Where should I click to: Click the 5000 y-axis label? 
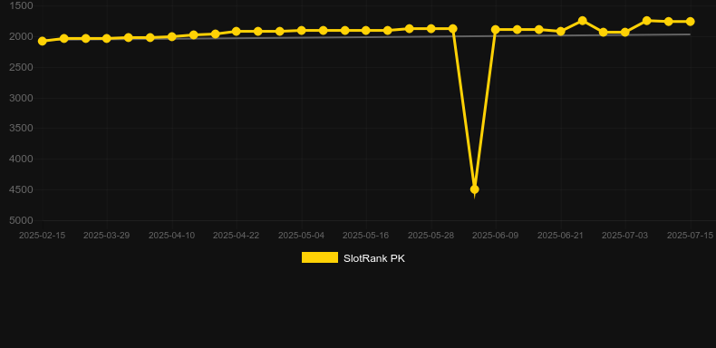[x=22, y=220]
